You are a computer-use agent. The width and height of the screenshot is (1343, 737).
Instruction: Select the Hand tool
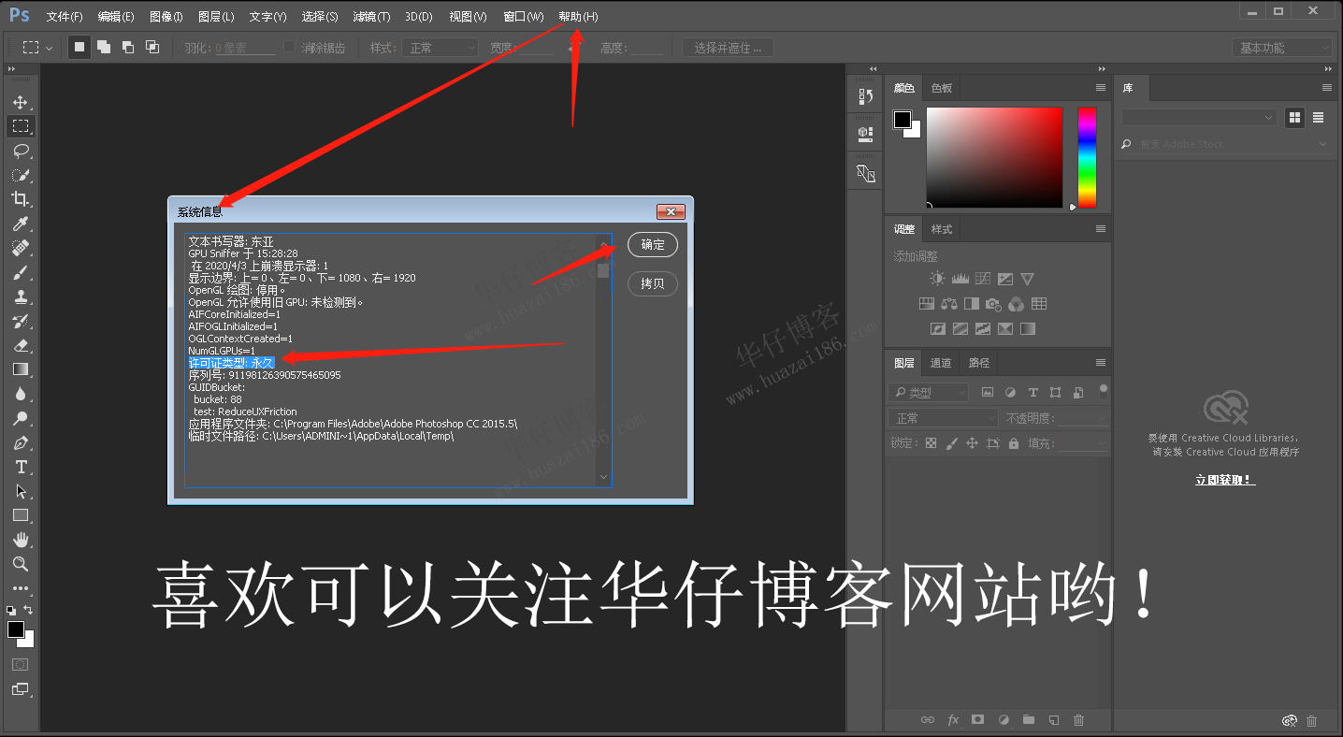click(20, 540)
